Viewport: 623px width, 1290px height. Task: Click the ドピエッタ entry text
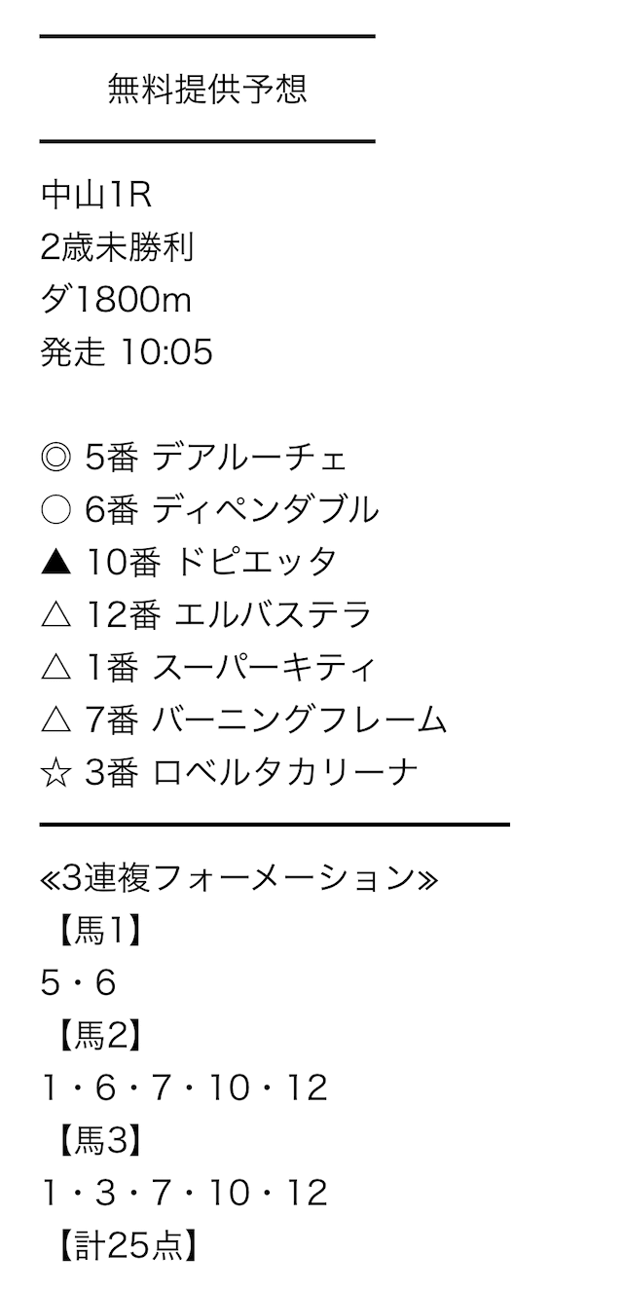point(256,563)
